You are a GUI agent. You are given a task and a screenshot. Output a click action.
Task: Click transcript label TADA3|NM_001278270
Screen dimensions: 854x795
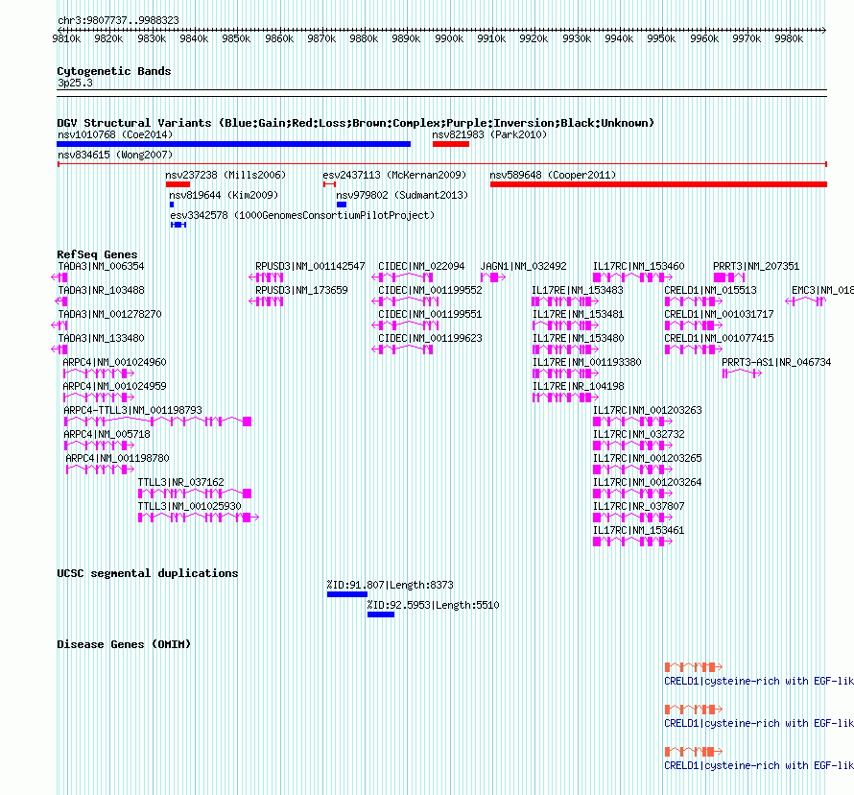click(109, 314)
